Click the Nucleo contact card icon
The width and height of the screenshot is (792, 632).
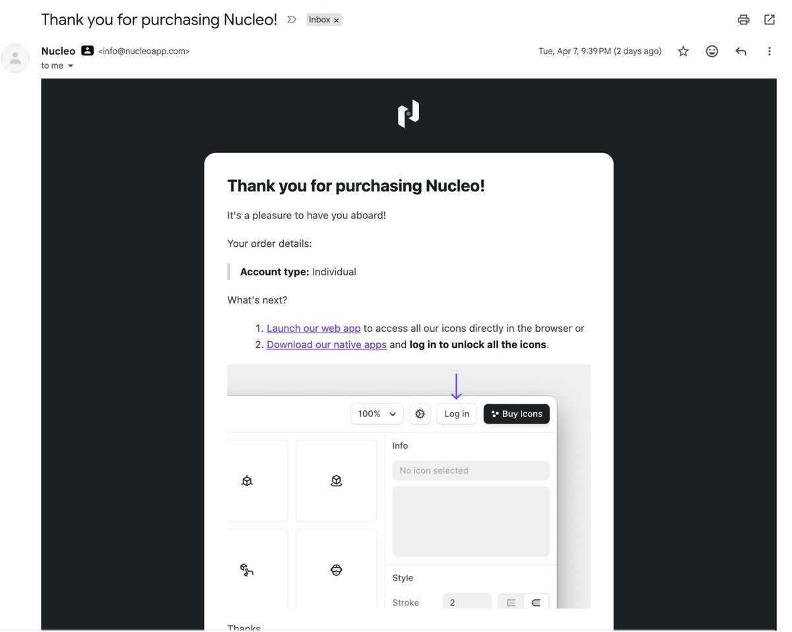pos(87,51)
